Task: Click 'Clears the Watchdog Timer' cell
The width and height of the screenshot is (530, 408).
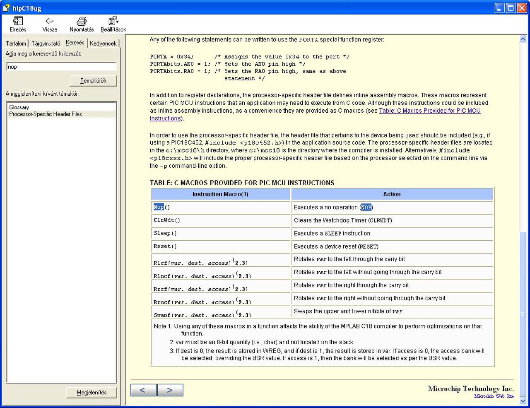Action: click(x=392, y=220)
